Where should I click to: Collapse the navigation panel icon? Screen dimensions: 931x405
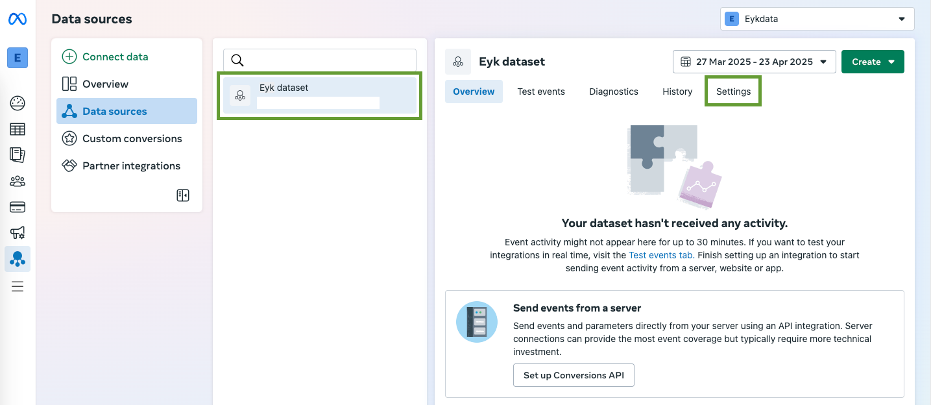(183, 195)
